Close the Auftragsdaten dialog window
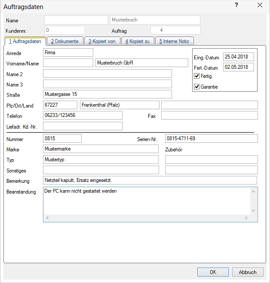This screenshot has height=283, width=270. [x=259, y=5]
